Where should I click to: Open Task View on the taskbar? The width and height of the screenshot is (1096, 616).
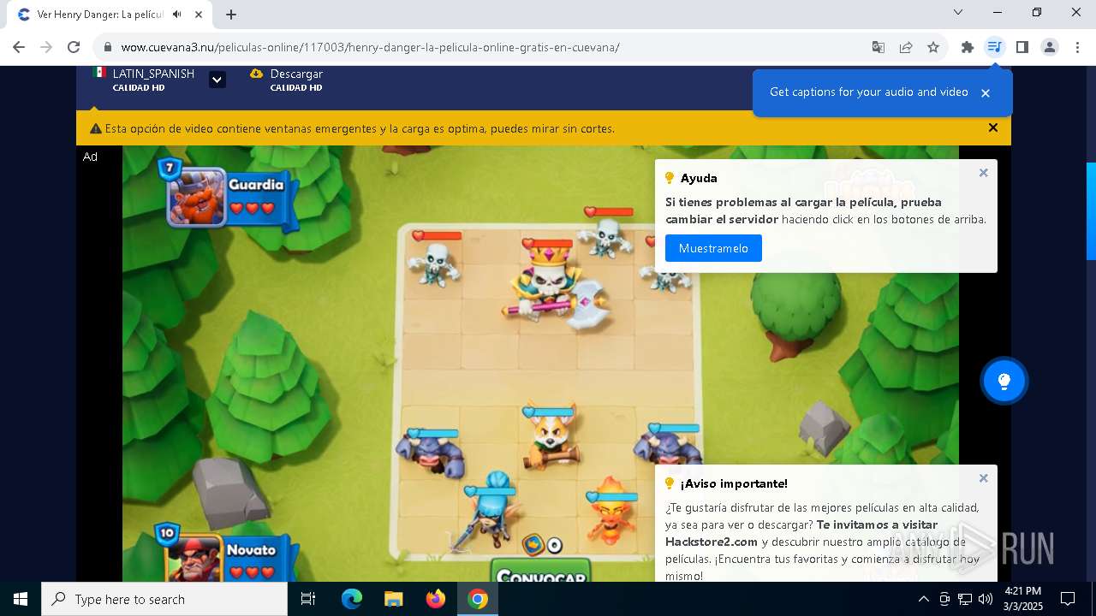point(308,599)
